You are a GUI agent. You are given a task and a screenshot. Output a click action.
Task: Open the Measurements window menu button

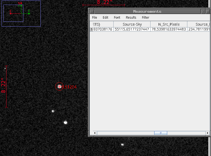coord(92,12)
